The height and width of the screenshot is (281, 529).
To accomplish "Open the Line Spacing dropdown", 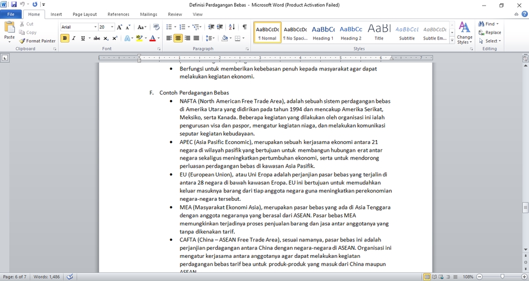I will tap(210, 38).
